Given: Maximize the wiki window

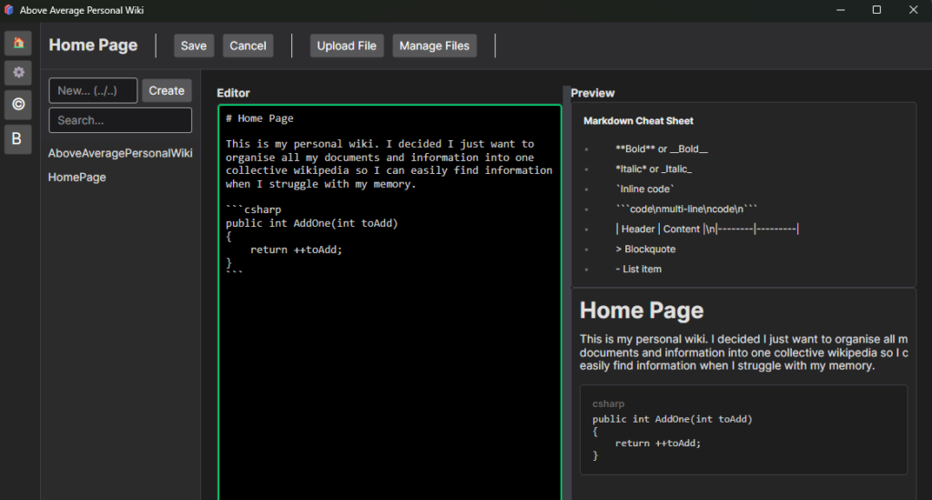Looking at the screenshot, I should (876, 10).
